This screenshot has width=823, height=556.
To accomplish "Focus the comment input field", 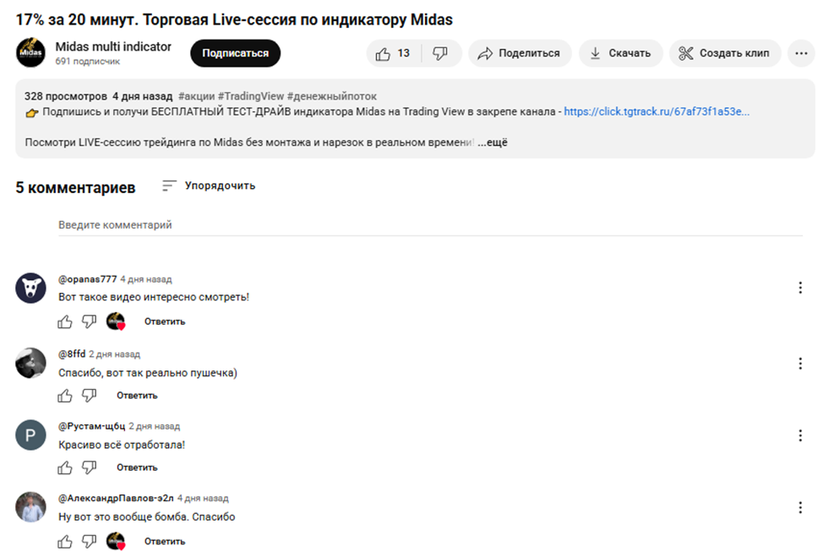I will [429, 225].
